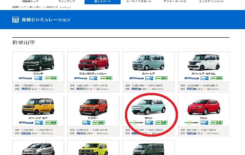This screenshot has width=245, height=155.
Task: Click the 減税 badge under スペーシア カスタム
Action: [217, 78]
